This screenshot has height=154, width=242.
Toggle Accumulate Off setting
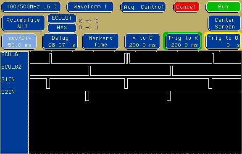click(23, 23)
